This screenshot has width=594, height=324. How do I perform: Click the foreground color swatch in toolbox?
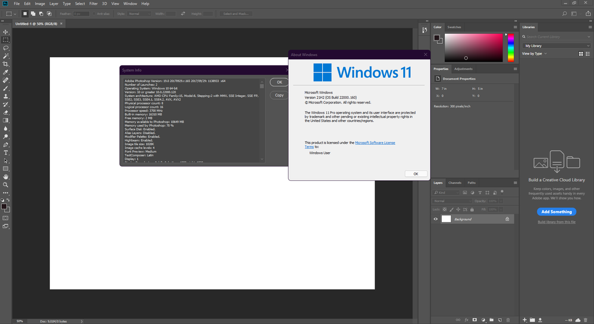pos(4,206)
